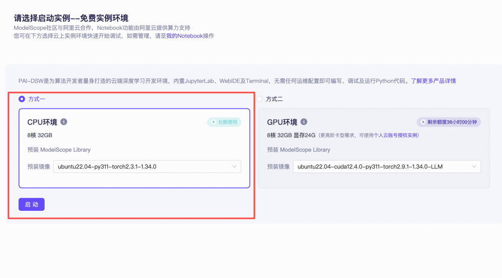Click the 剩余额度36小时00分钟 badge

click(x=449, y=121)
